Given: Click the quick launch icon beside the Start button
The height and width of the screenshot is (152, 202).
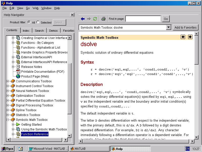Looking at the screenshot, I should coord(21,149).
